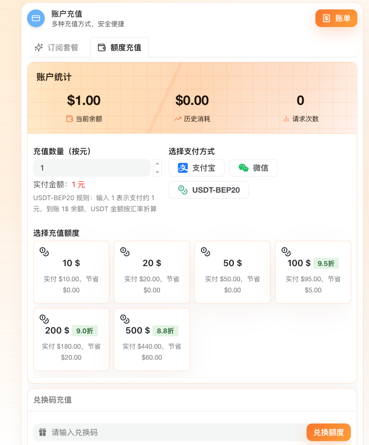Screen dimensions: 369x445
Task: Choose 微信 WeChat payment method
Action: coord(253,168)
